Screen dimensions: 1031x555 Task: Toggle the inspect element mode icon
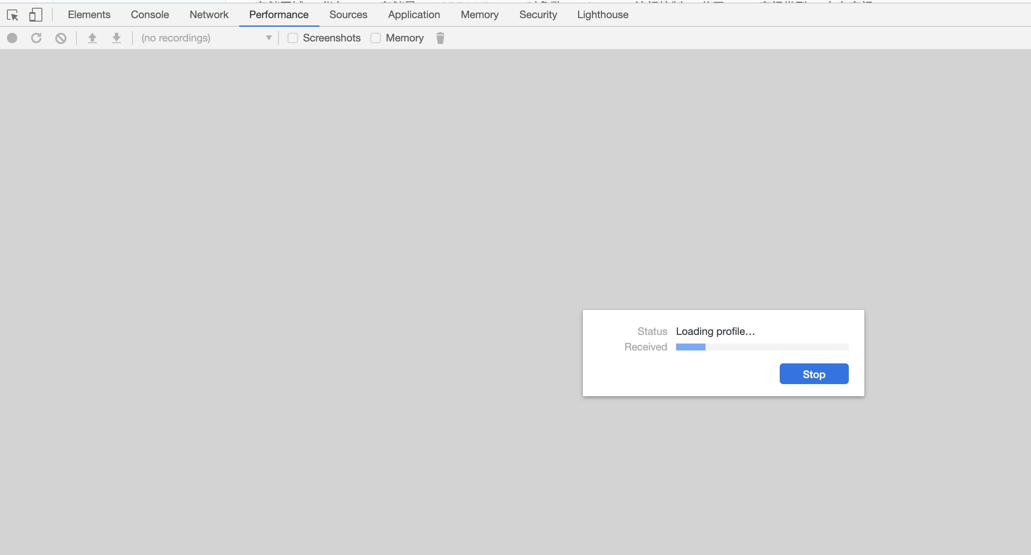click(13, 14)
